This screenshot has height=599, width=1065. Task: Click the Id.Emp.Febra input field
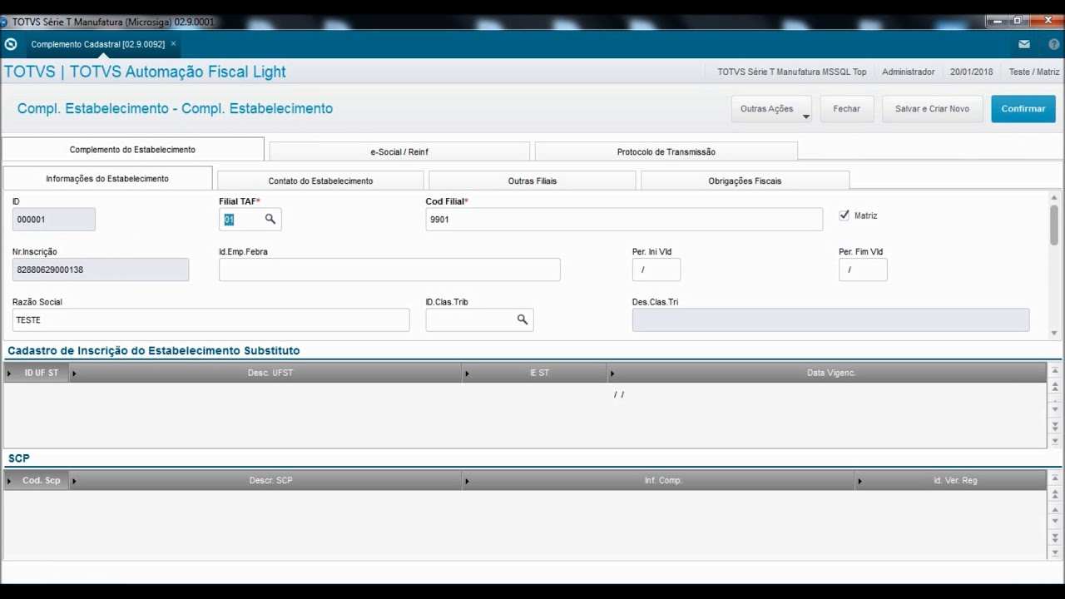click(389, 270)
